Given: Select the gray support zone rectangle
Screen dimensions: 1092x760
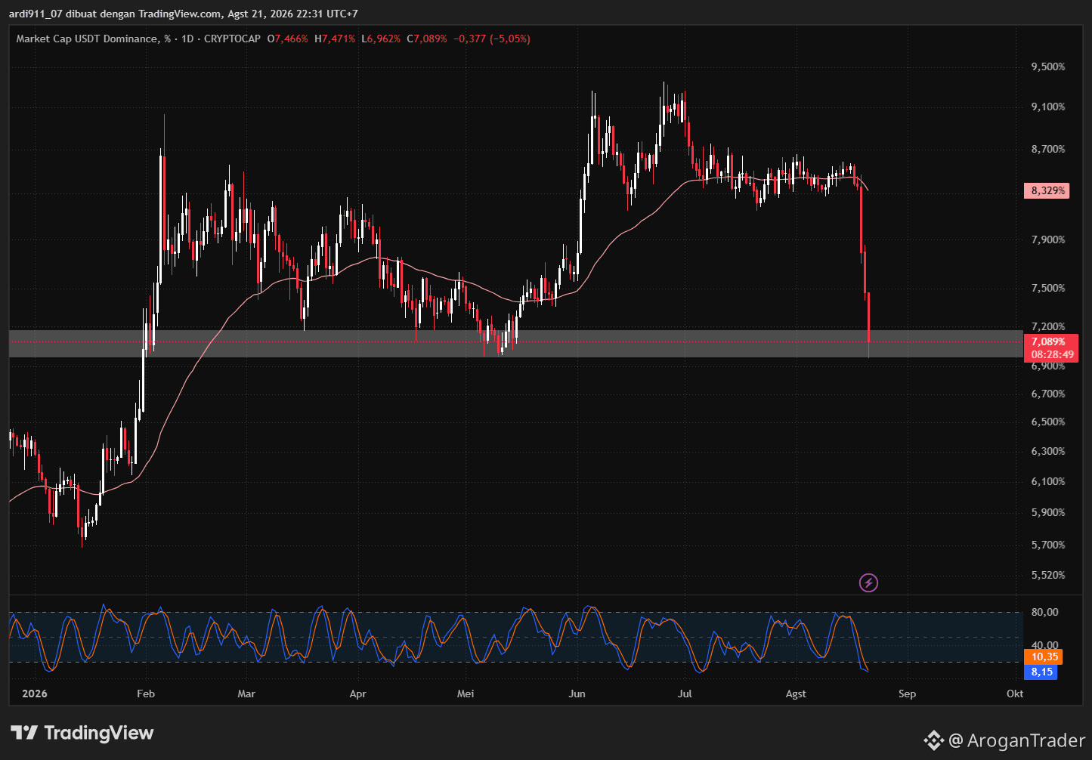Looking at the screenshot, I should [515, 343].
